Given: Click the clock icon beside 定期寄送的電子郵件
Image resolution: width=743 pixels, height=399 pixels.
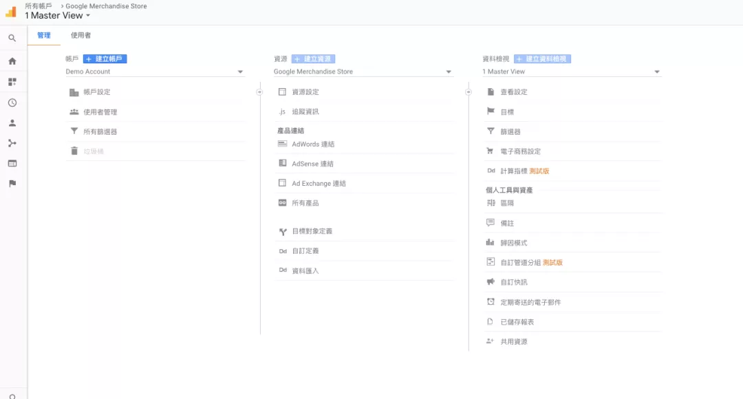Looking at the screenshot, I should coord(491,301).
